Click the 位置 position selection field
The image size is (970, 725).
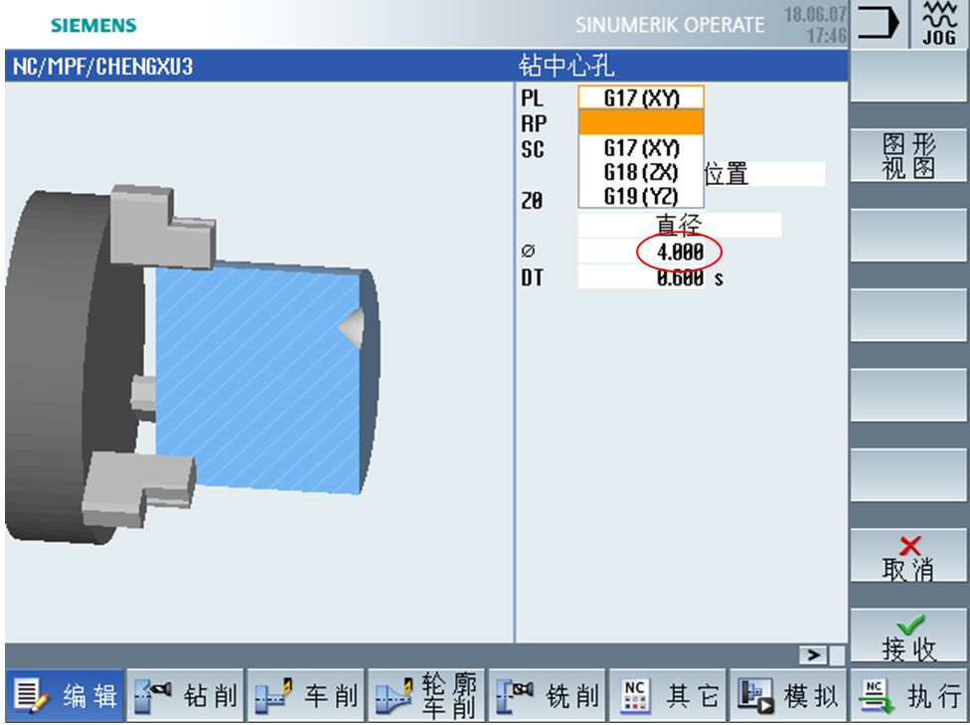[x=764, y=174]
